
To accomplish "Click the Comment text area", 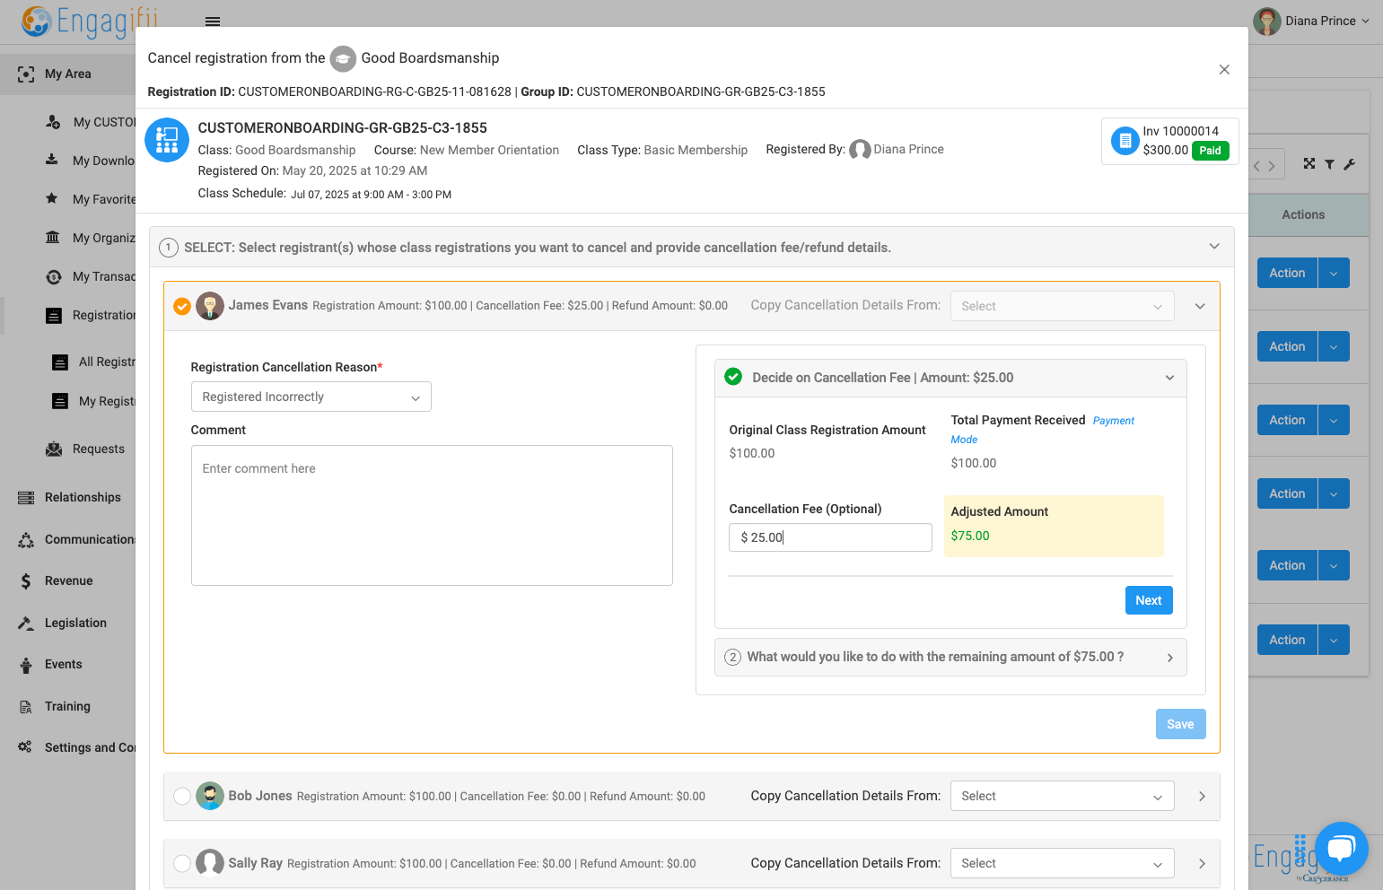I will (x=432, y=516).
